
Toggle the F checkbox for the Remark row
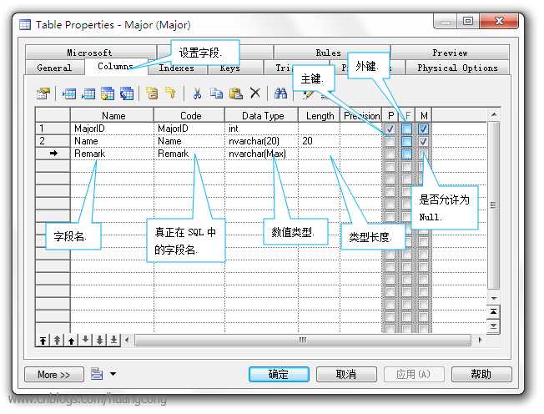(406, 154)
